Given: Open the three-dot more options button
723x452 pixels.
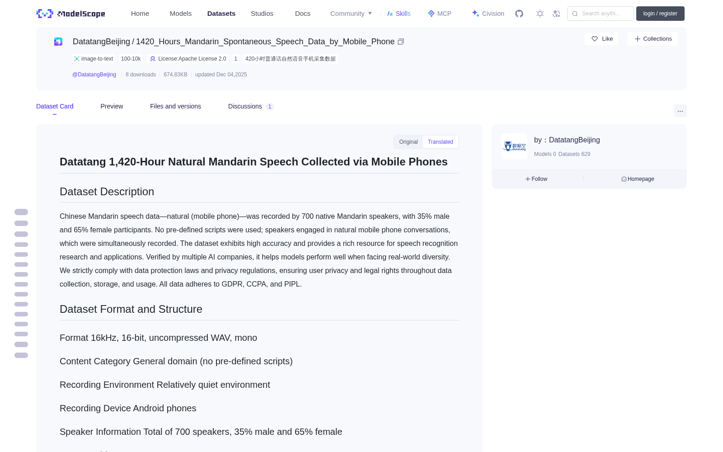Looking at the screenshot, I should [x=681, y=111].
